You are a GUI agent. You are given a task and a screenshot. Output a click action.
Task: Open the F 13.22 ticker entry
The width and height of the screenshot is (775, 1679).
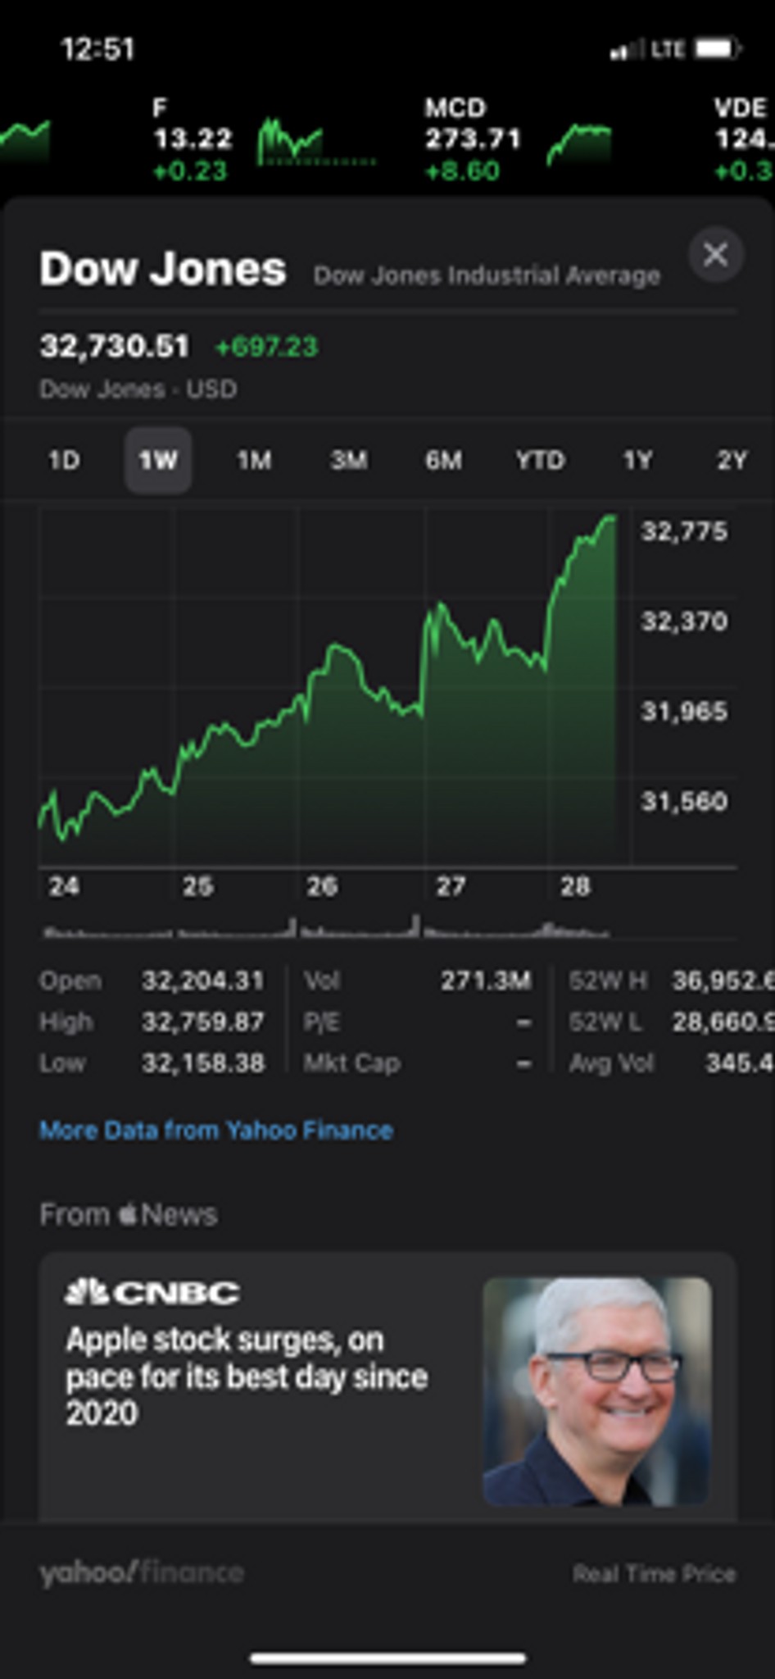[x=193, y=139]
